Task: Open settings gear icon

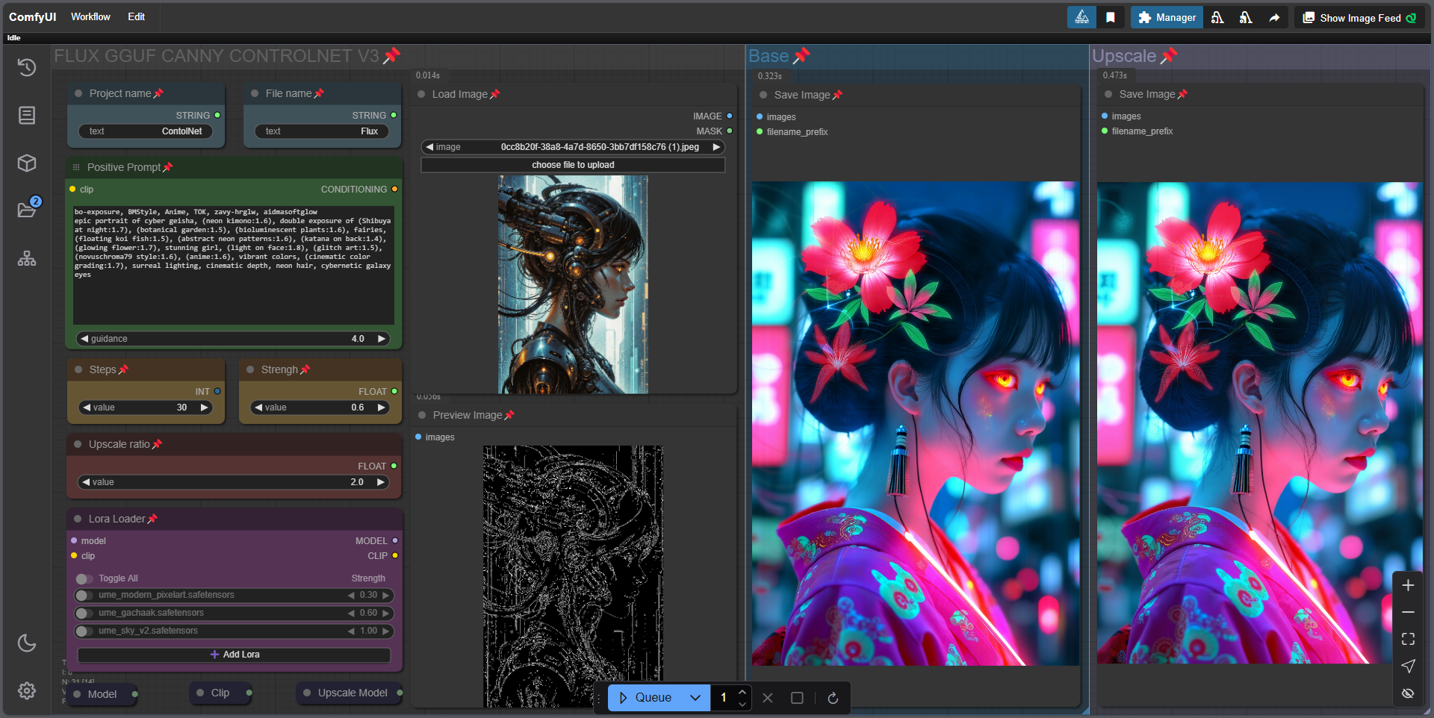Action: 27,690
